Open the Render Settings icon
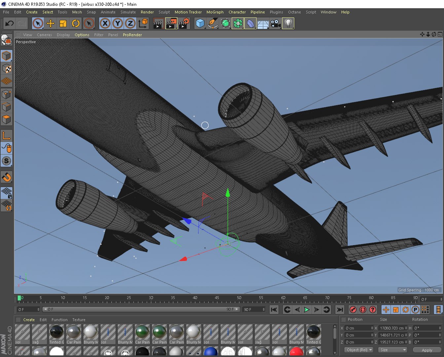This screenshot has width=444, height=357. [x=184, y=23]
